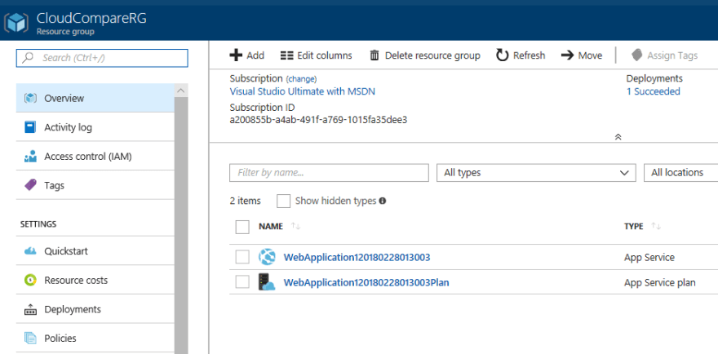This screenshot has width=718, height=354.
Task: Click the Refresh toolbar button
Action: pyautogui.click(x=521, y=55)
